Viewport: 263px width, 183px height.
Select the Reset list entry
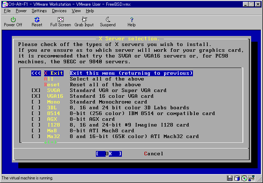pos(52,84)
